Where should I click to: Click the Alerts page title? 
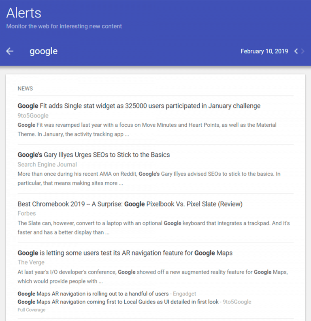(x=24, y=13)
